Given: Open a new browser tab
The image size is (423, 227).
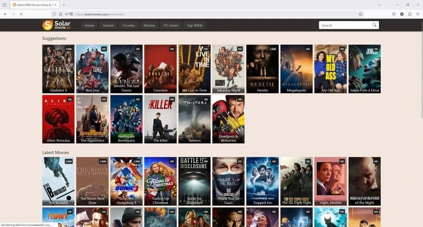Looking at the screenshot, I should 64,5.
